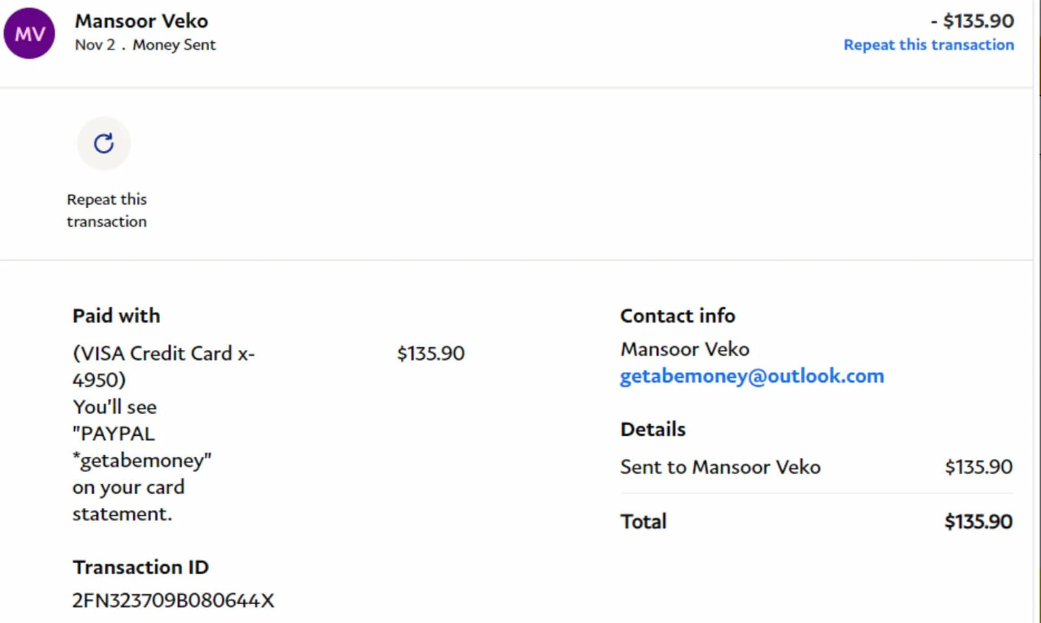
Task: Click Mansoor Veko under Contact info
Action: tap(684, 349)
